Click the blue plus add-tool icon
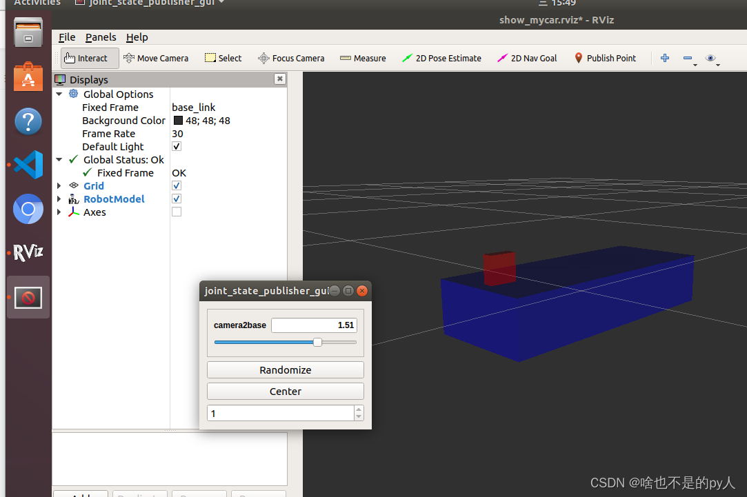The image size is (747, 497). (665, 58)
